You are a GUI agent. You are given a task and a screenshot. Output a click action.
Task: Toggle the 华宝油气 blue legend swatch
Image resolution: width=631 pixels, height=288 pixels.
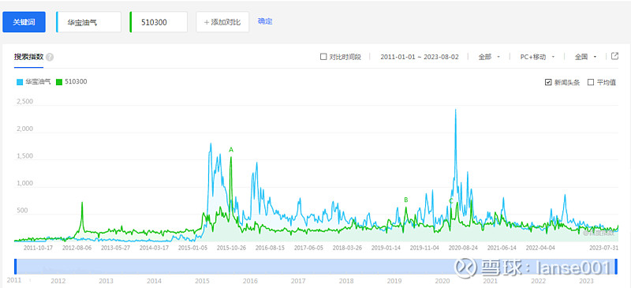pos(20,82)
